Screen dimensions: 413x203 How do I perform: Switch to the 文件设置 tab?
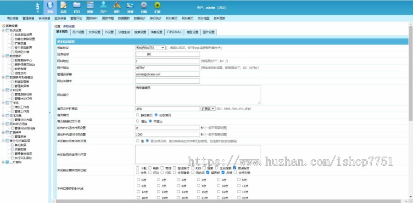coord(94,32)
